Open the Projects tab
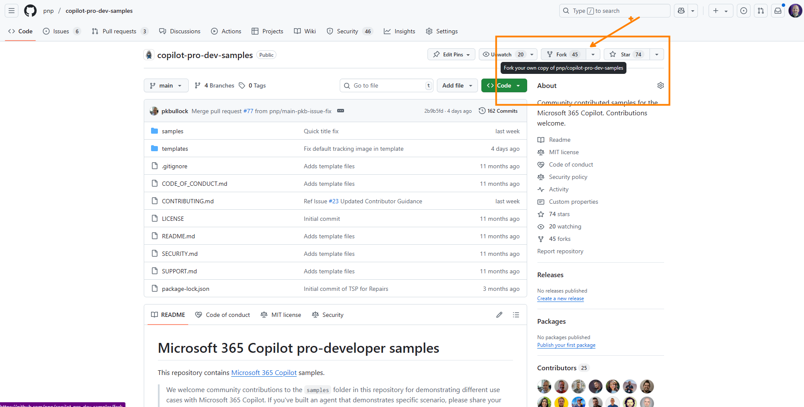 coord(267,31)
